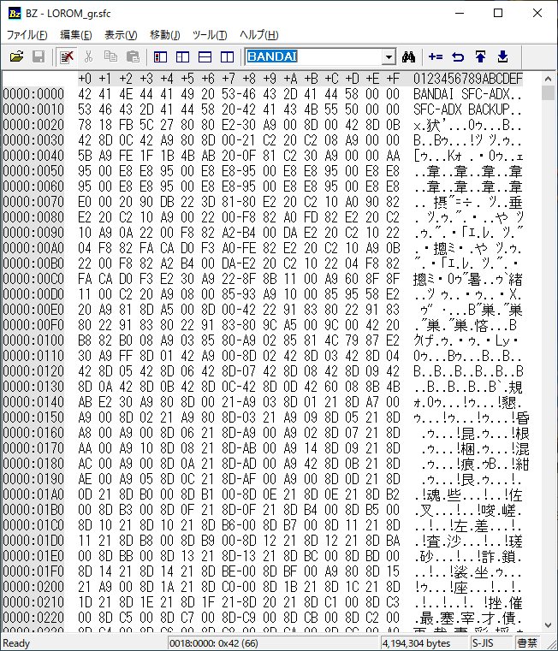The height and width of the screenshot is (651, 558).
Task: Select address row 0000:0150
Action: 33,417
